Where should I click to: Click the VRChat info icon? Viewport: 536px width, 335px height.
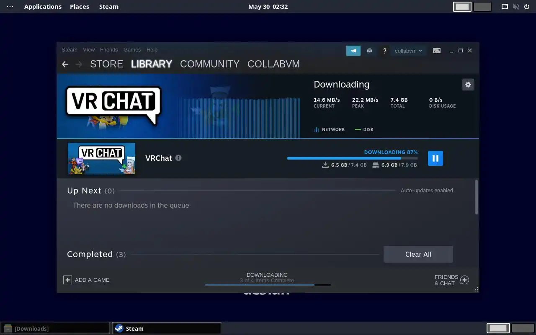[178, 158]
